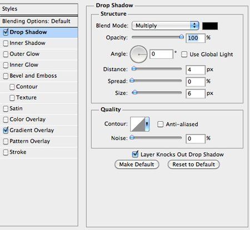Click the Noise slider handle
Screen dimensions: 250x230
[x=132, y=137]
